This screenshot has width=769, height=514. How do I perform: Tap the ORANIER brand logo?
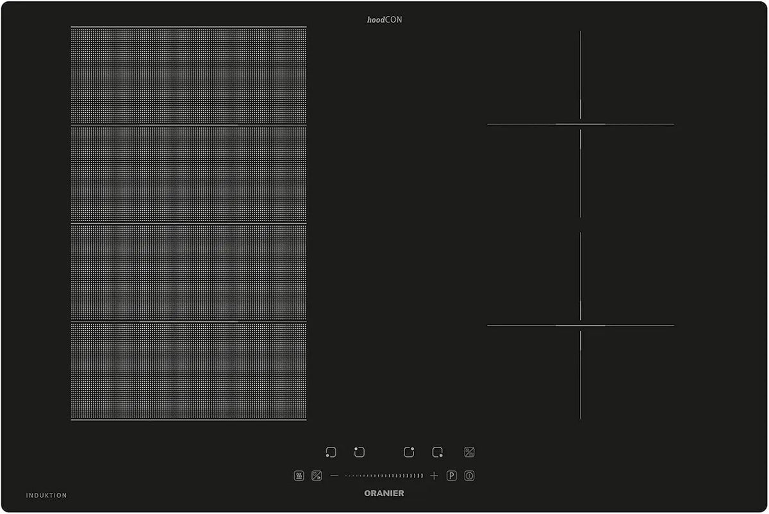[x=384, y=493]
